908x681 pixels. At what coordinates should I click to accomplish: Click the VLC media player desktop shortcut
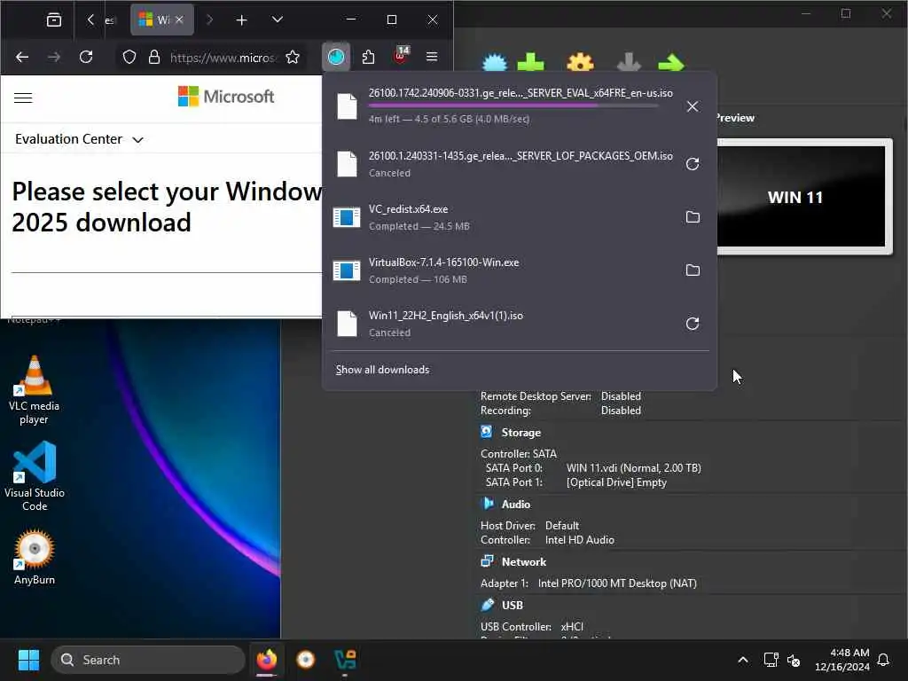pyautogui.click(x=35, y=389)
